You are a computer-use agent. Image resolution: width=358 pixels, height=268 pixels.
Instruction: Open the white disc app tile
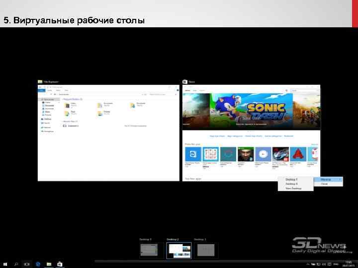(263, 154)
